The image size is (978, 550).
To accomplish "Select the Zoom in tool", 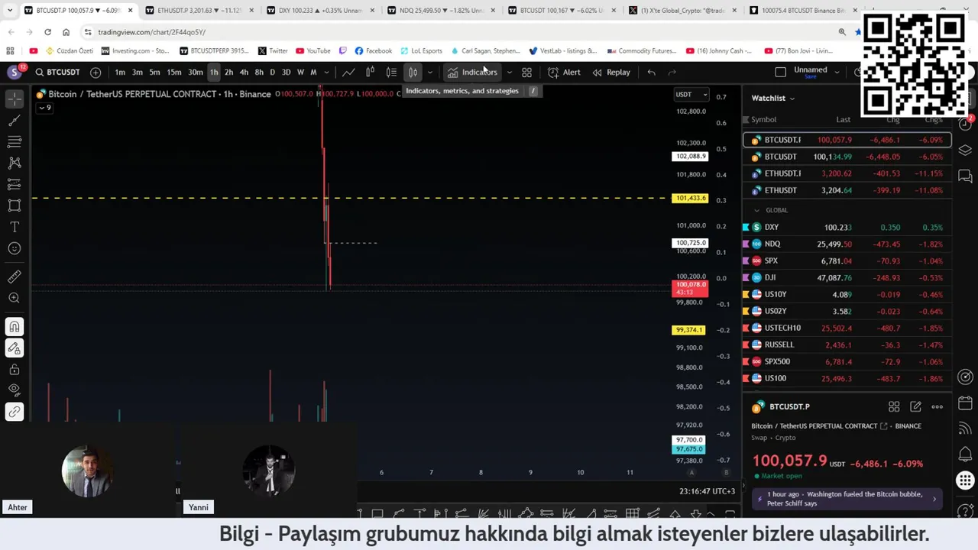I will click(14, 298).
